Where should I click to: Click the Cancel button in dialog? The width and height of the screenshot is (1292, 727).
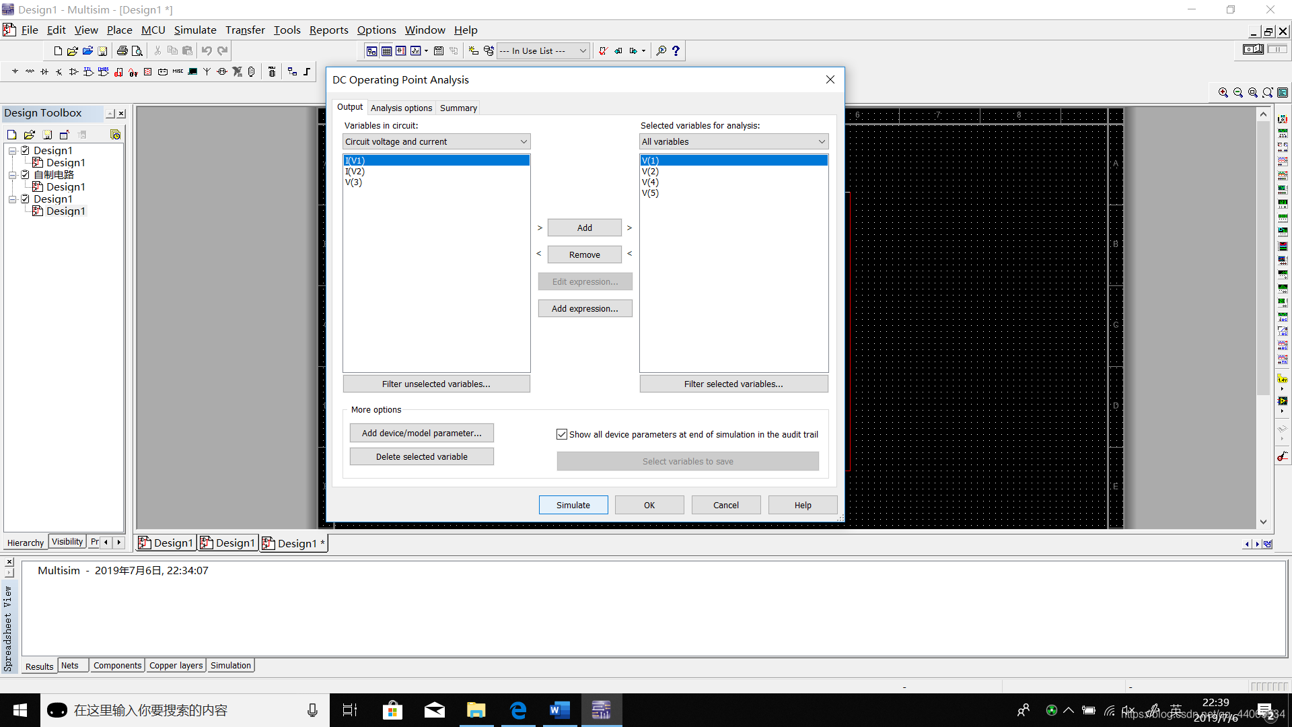pos(726,505)
